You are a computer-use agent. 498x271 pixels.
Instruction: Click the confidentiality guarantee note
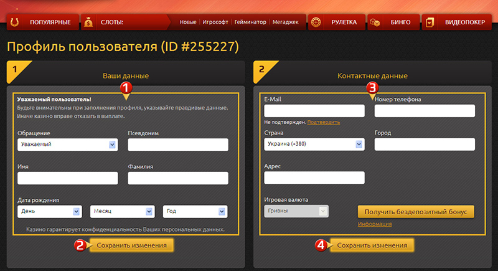[x=125, y=229]
